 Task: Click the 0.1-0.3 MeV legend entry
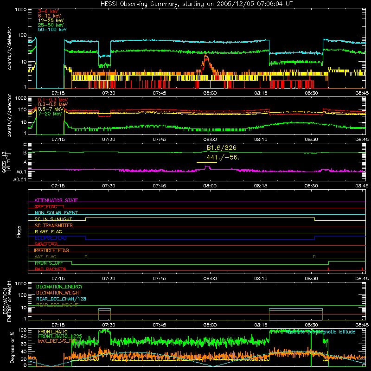(53, 100)
